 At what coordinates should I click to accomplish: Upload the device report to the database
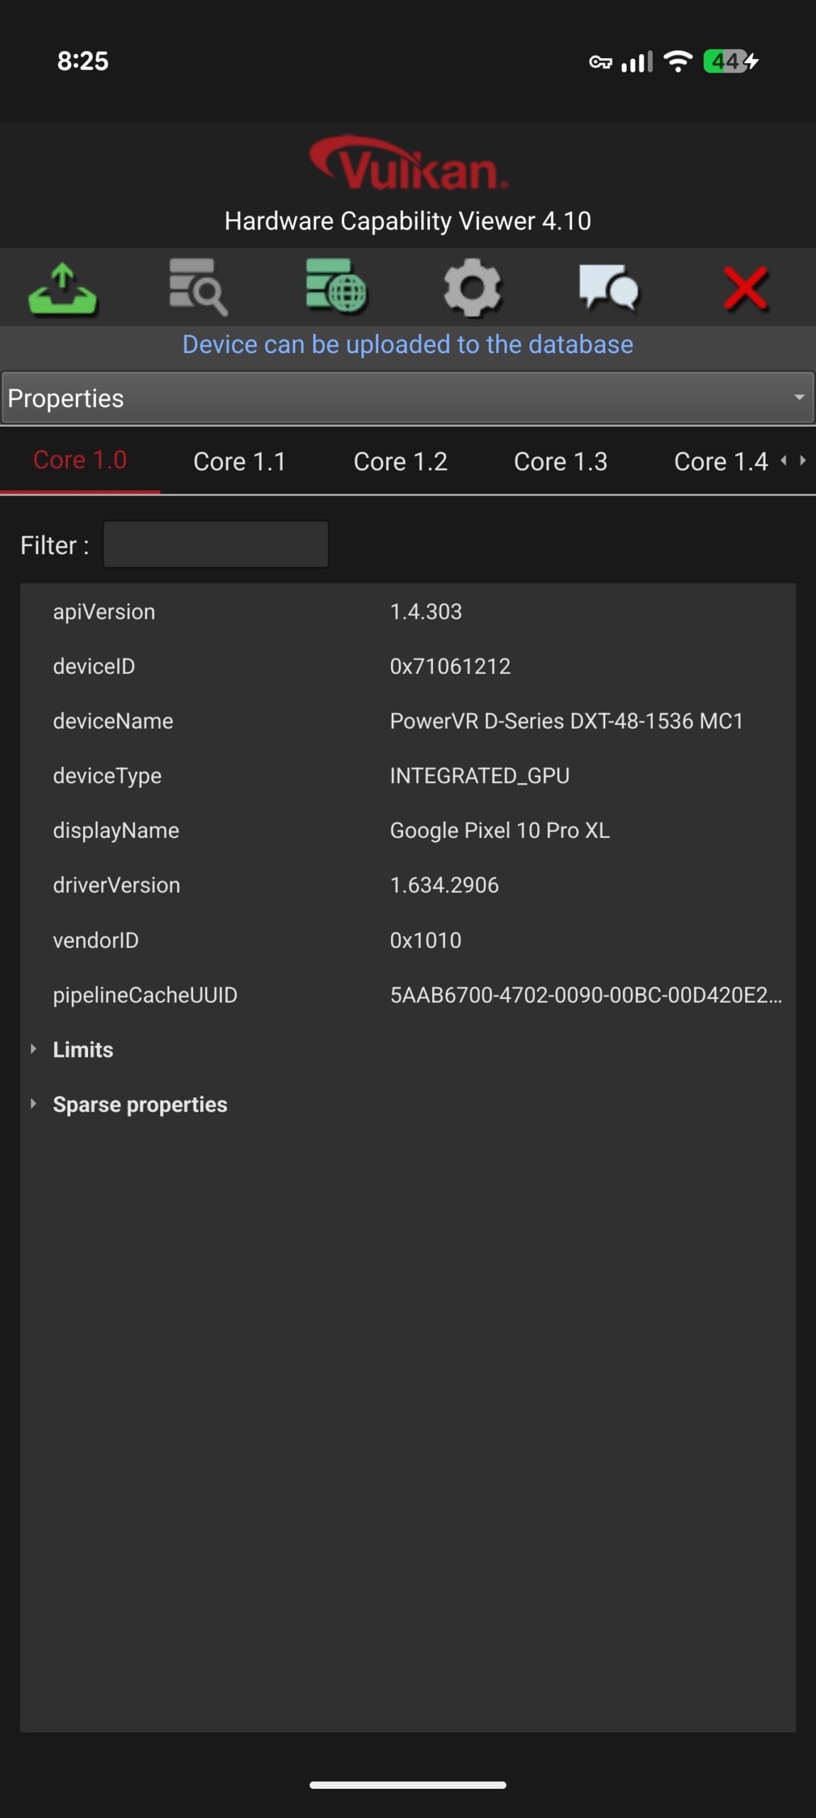(63, 288)
